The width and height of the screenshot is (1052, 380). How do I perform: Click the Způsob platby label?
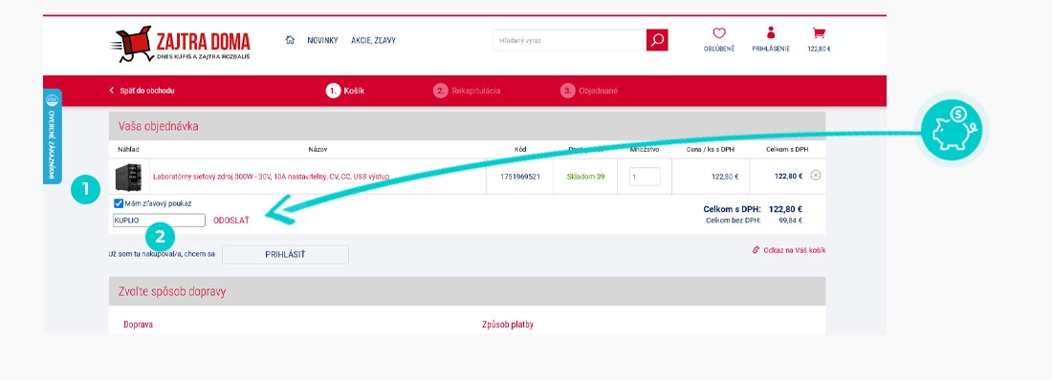(508, 325)
